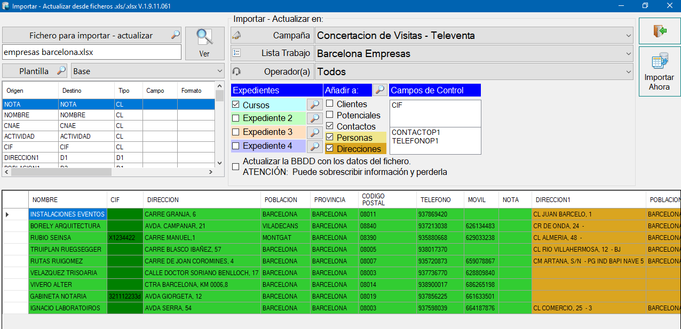Click the Lista Trabajo list button
Image resolution: width=681 pixels, height=329 pixels.
(272, 53)
